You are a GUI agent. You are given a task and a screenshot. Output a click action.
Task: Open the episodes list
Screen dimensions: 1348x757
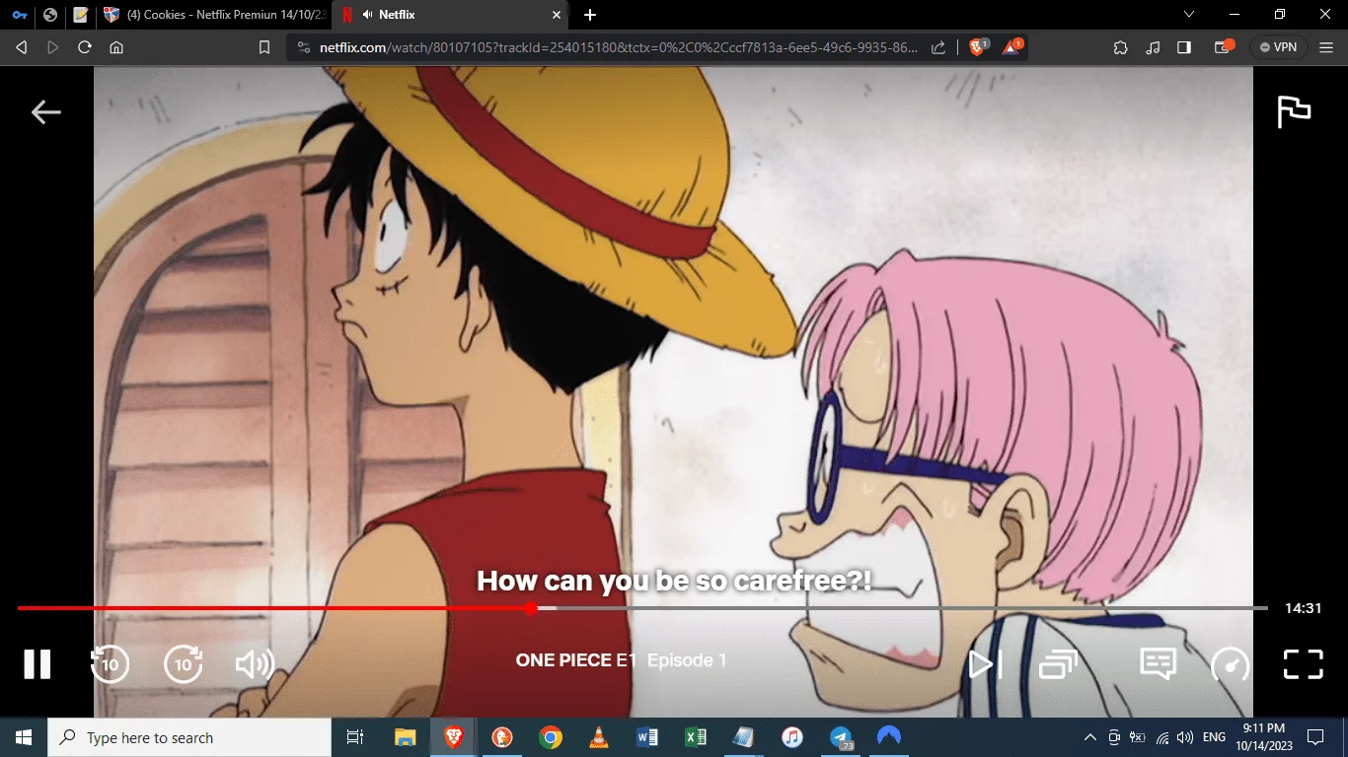coord(1057,664)
